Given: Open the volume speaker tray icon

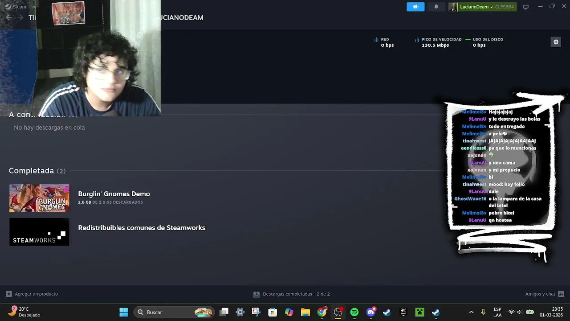Looking at the screenshot, I should click(520, 312).
